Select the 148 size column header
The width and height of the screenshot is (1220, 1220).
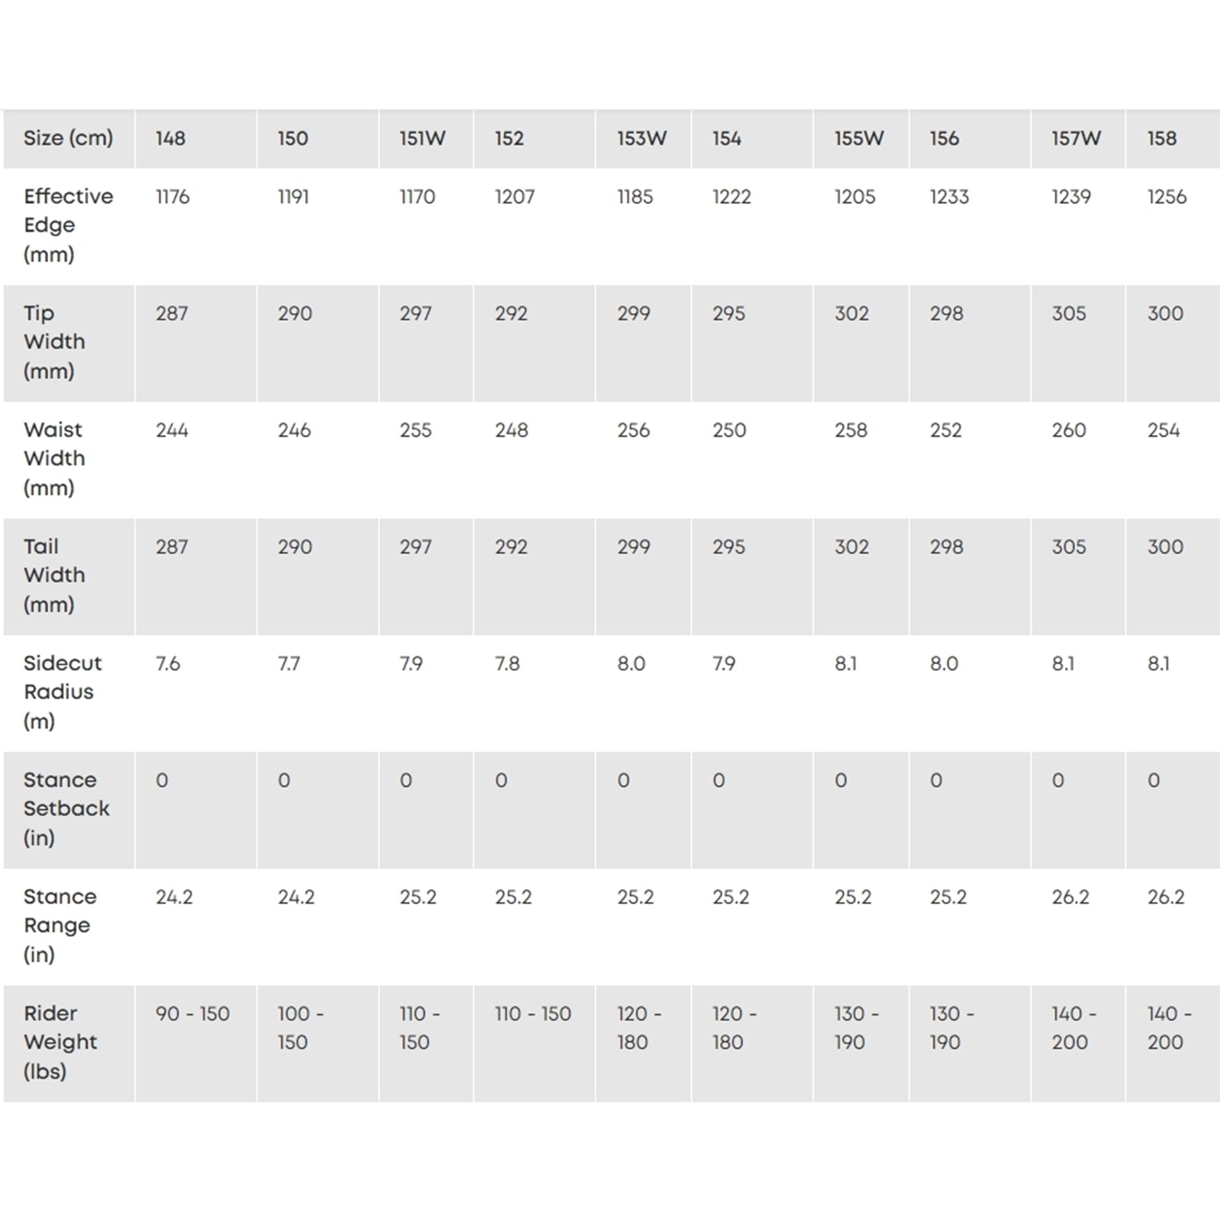click(170, 138)
